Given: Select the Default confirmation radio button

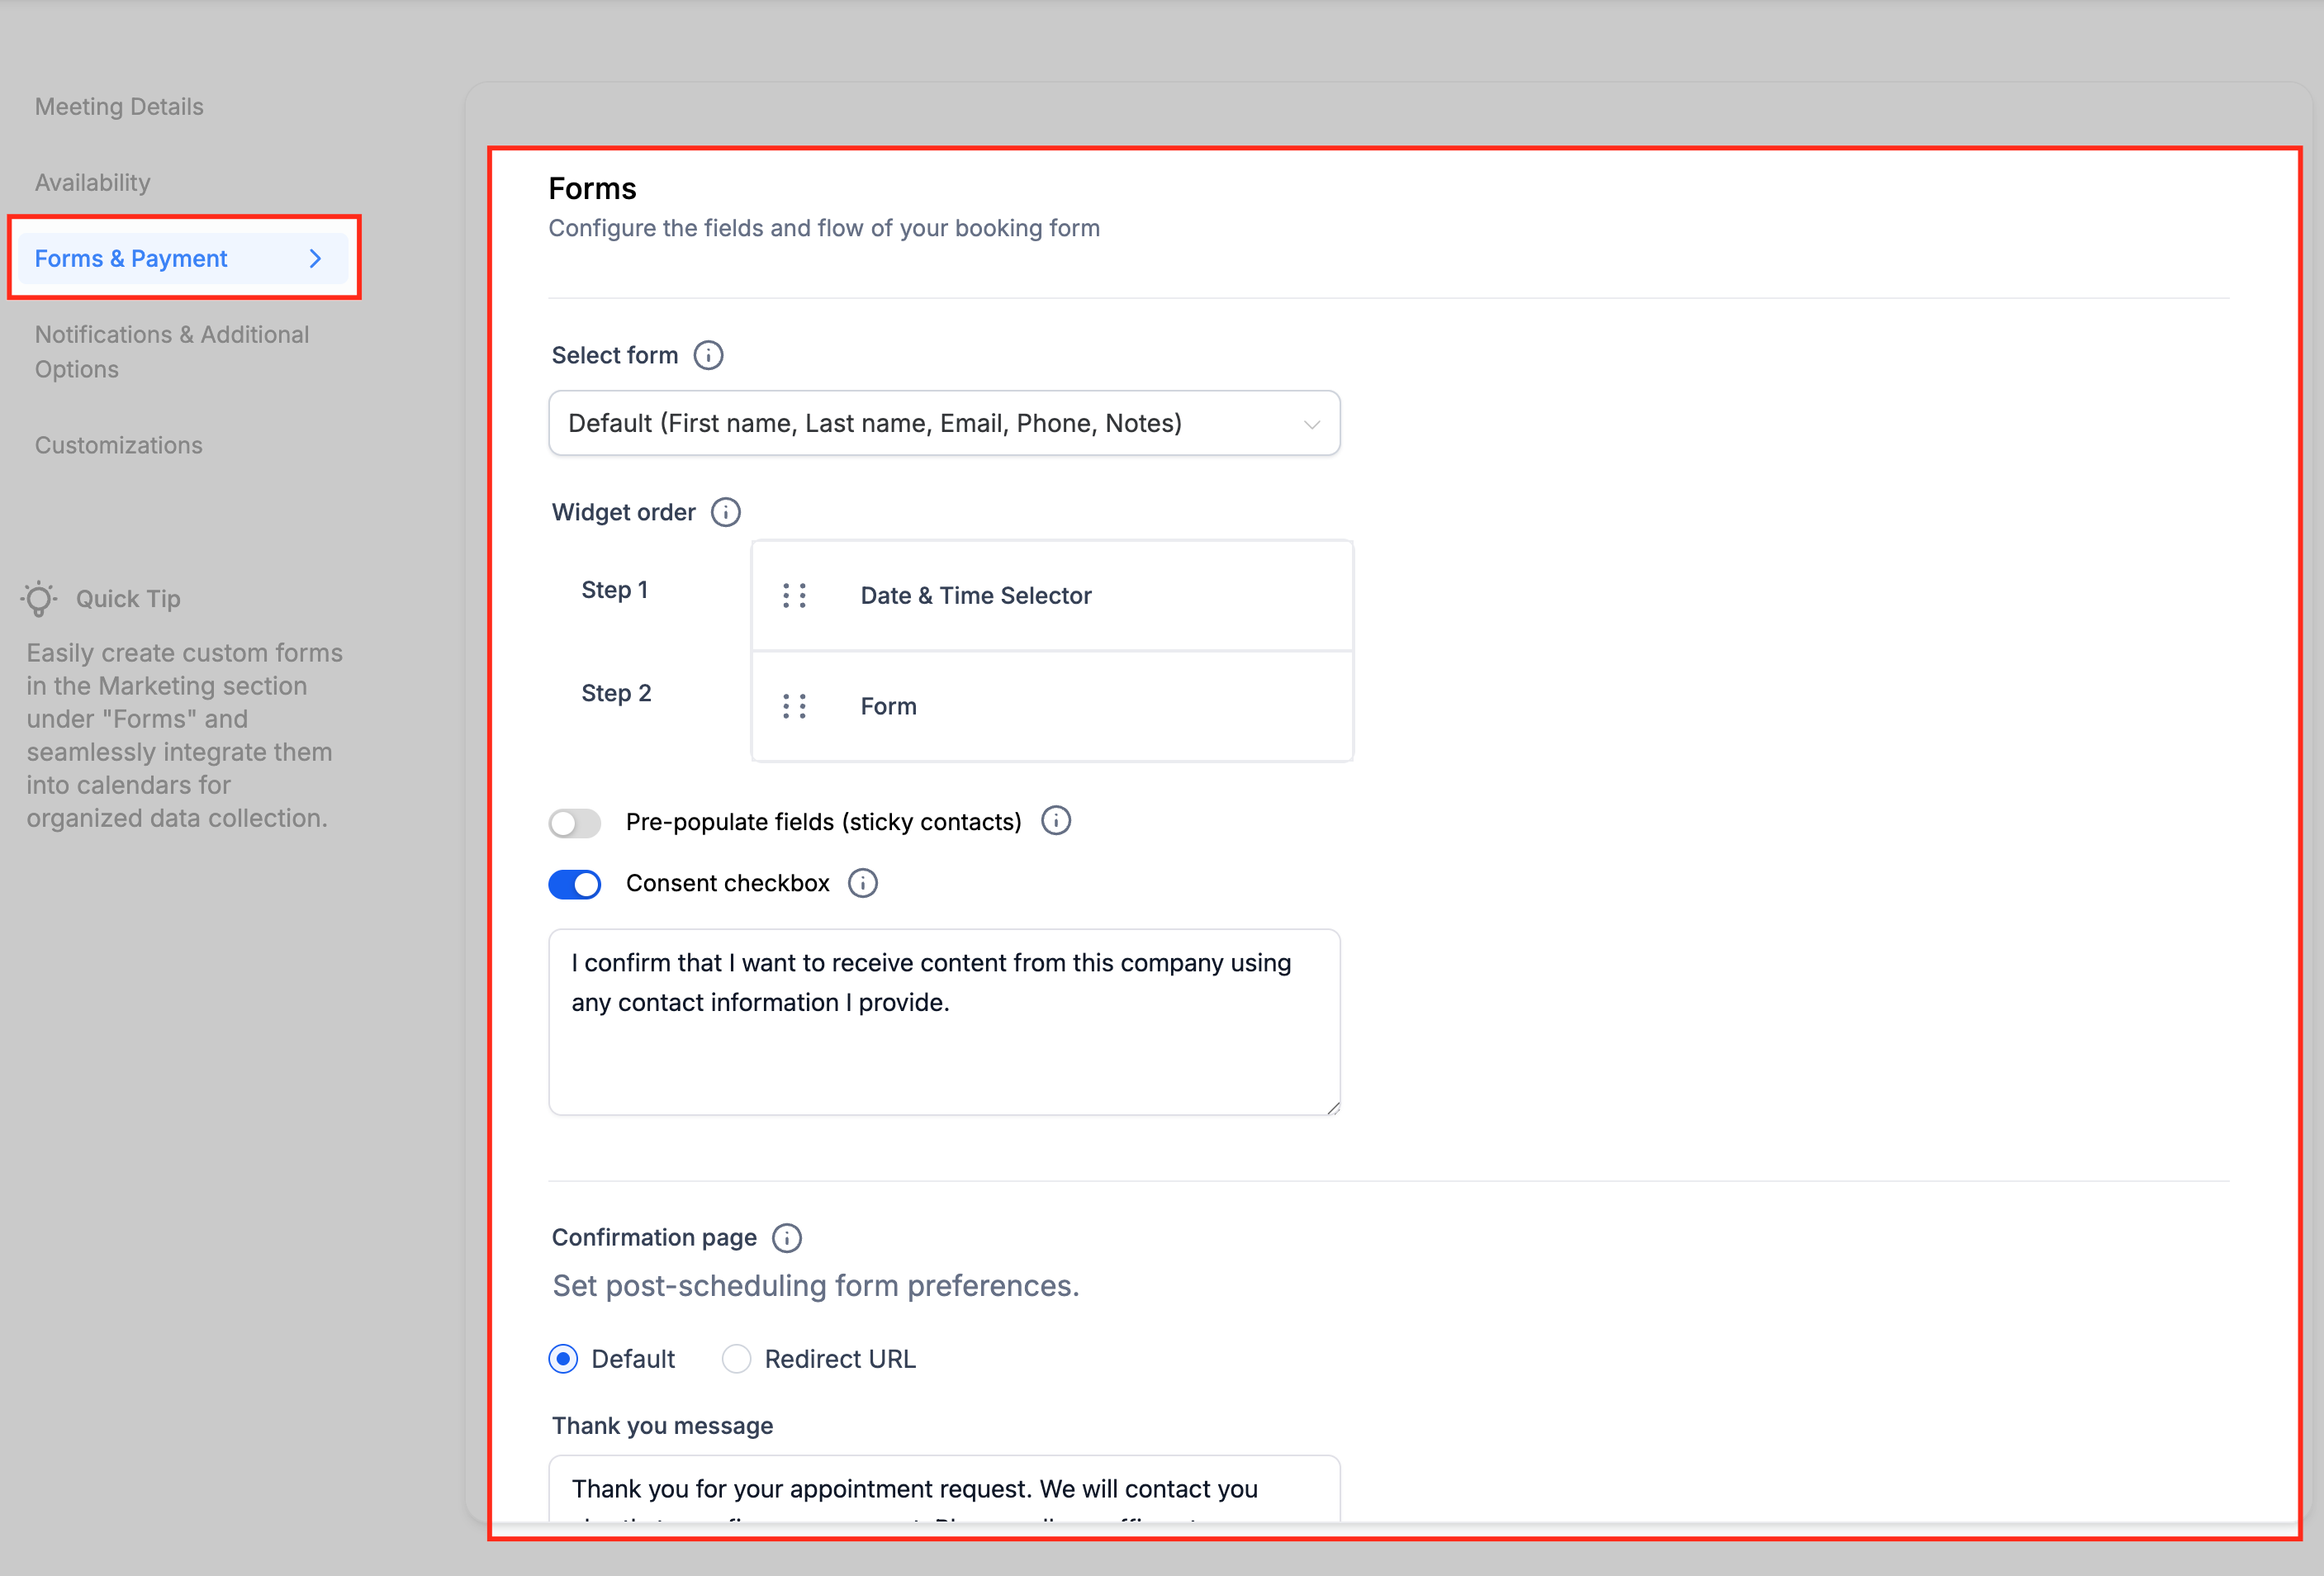Looking at the screenshot, I should tap(564, 1359).
